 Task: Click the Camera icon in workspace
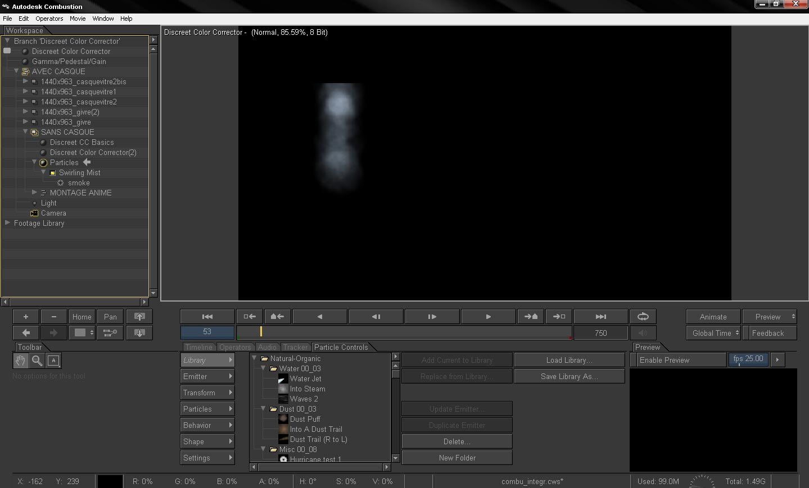point(34,213)
